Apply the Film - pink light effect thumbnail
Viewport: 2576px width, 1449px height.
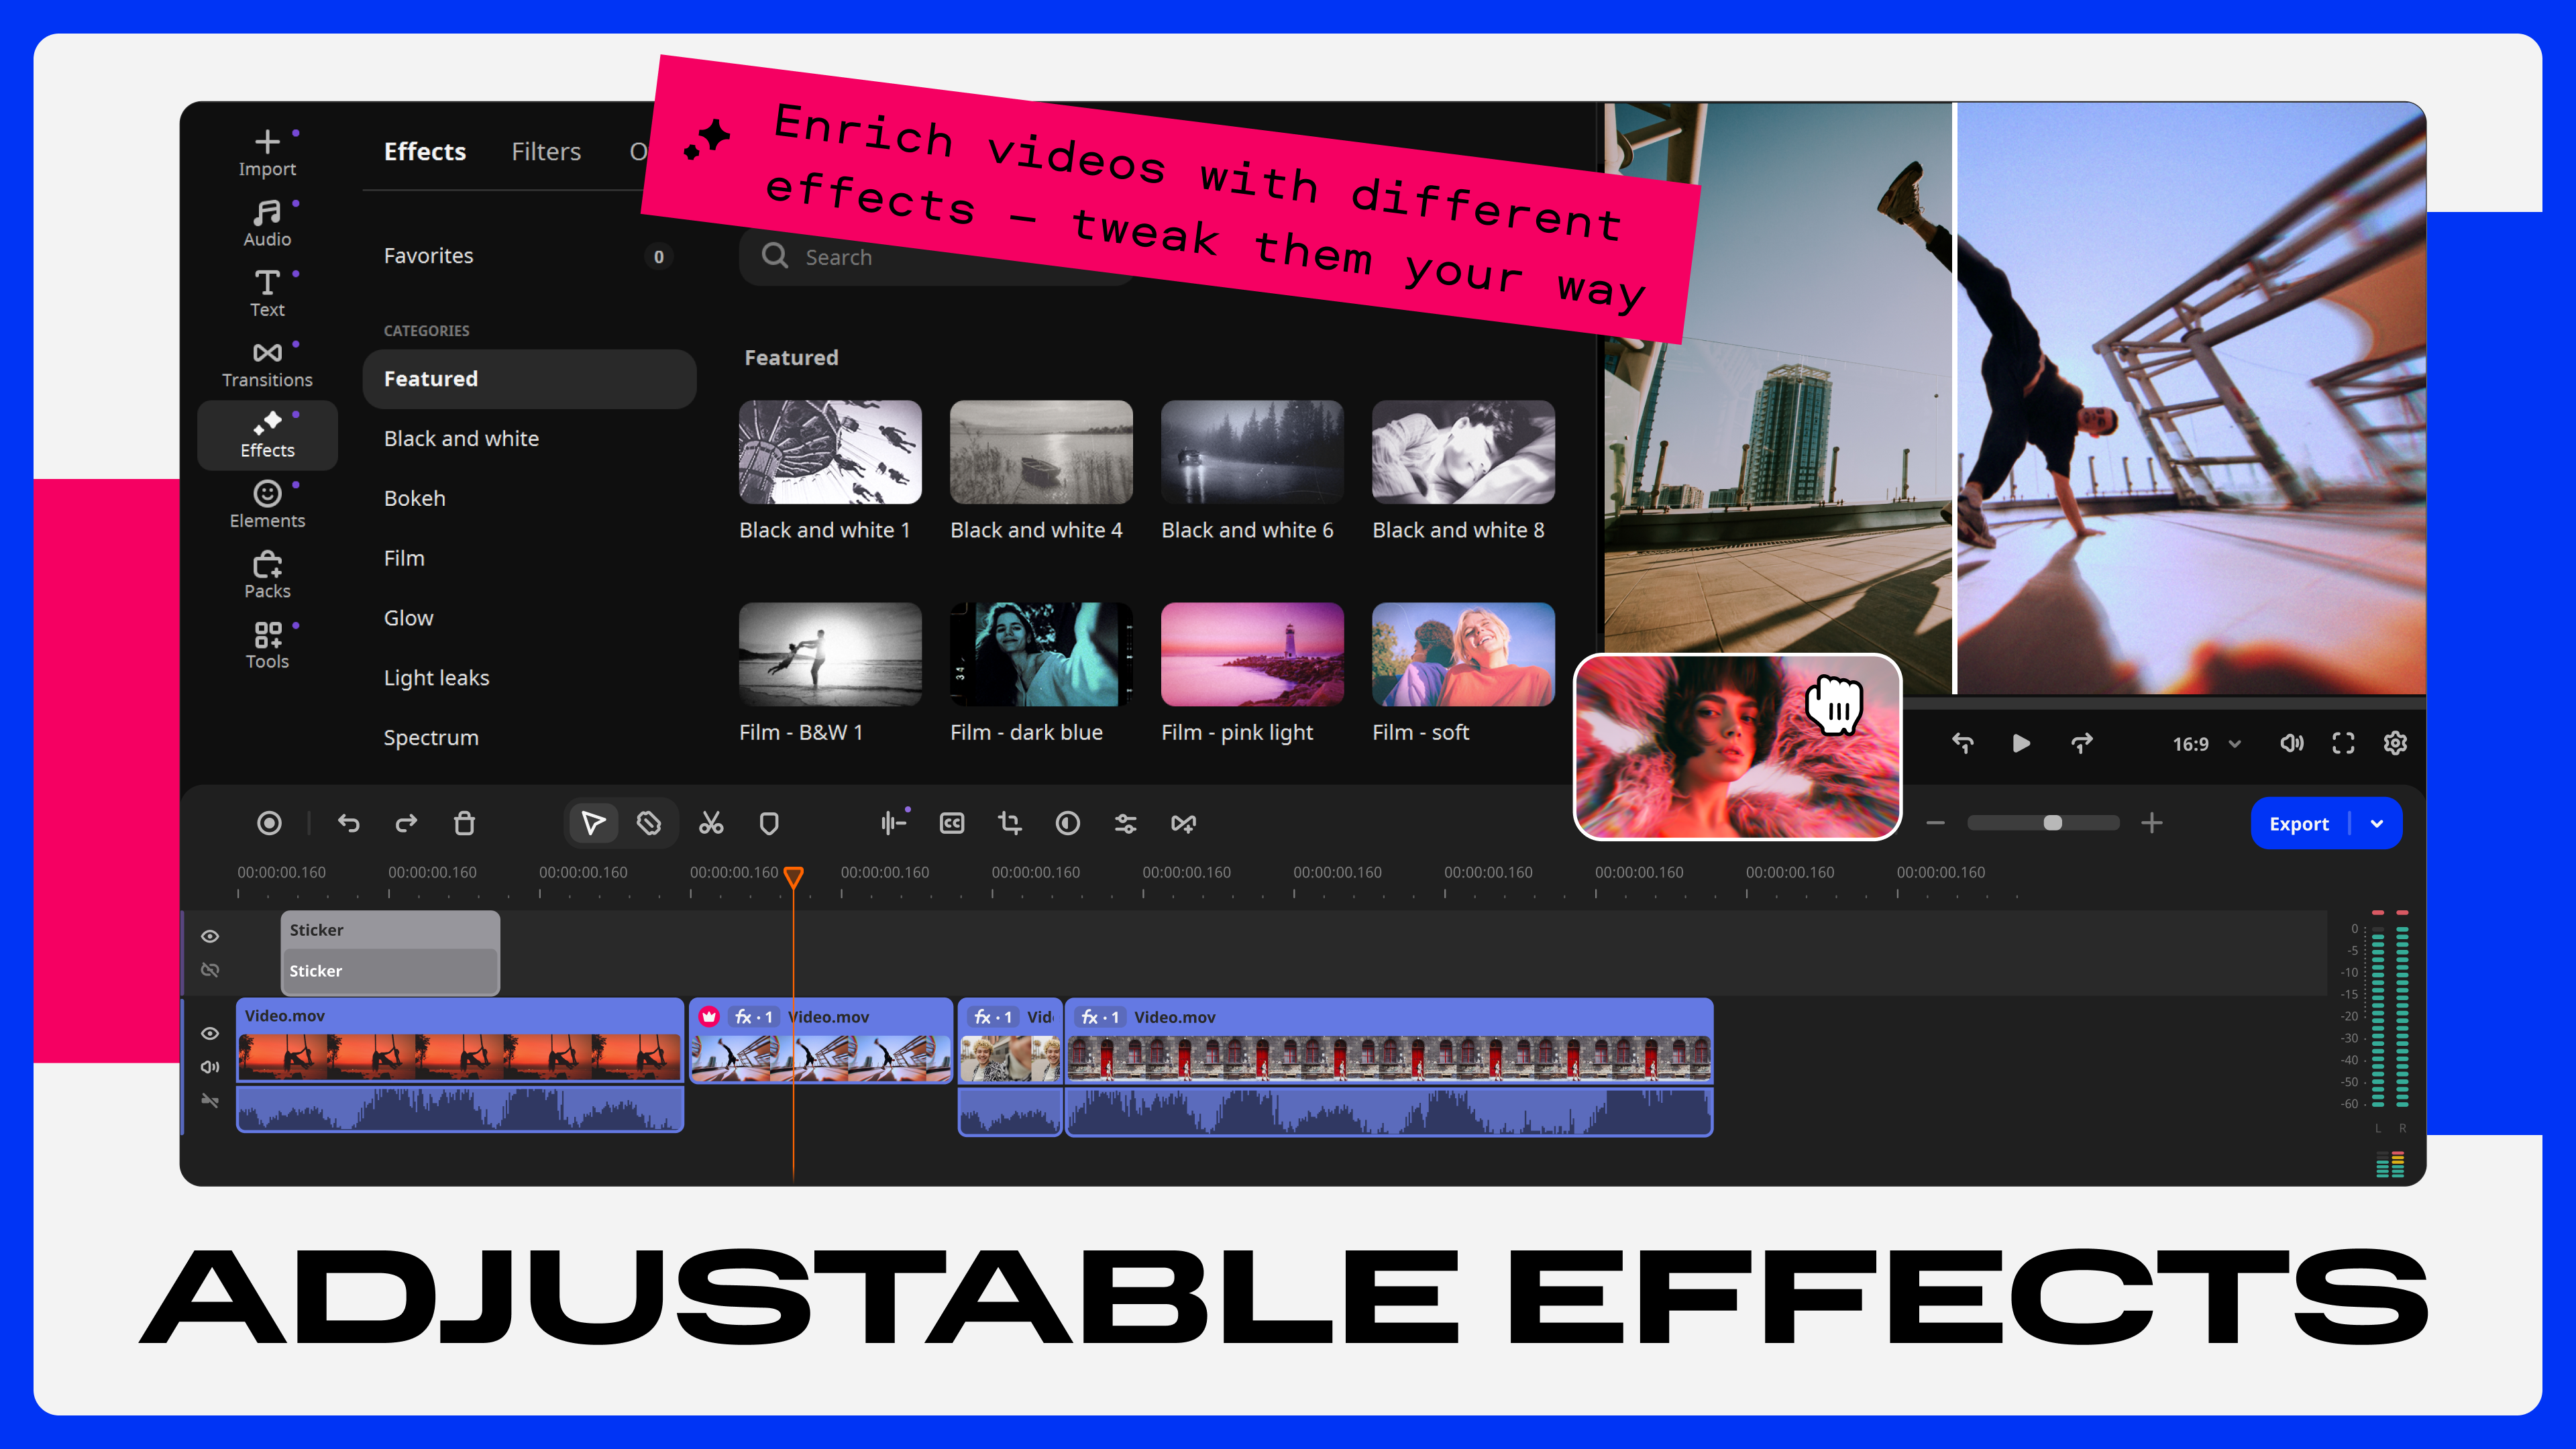tap(1252, 655)
